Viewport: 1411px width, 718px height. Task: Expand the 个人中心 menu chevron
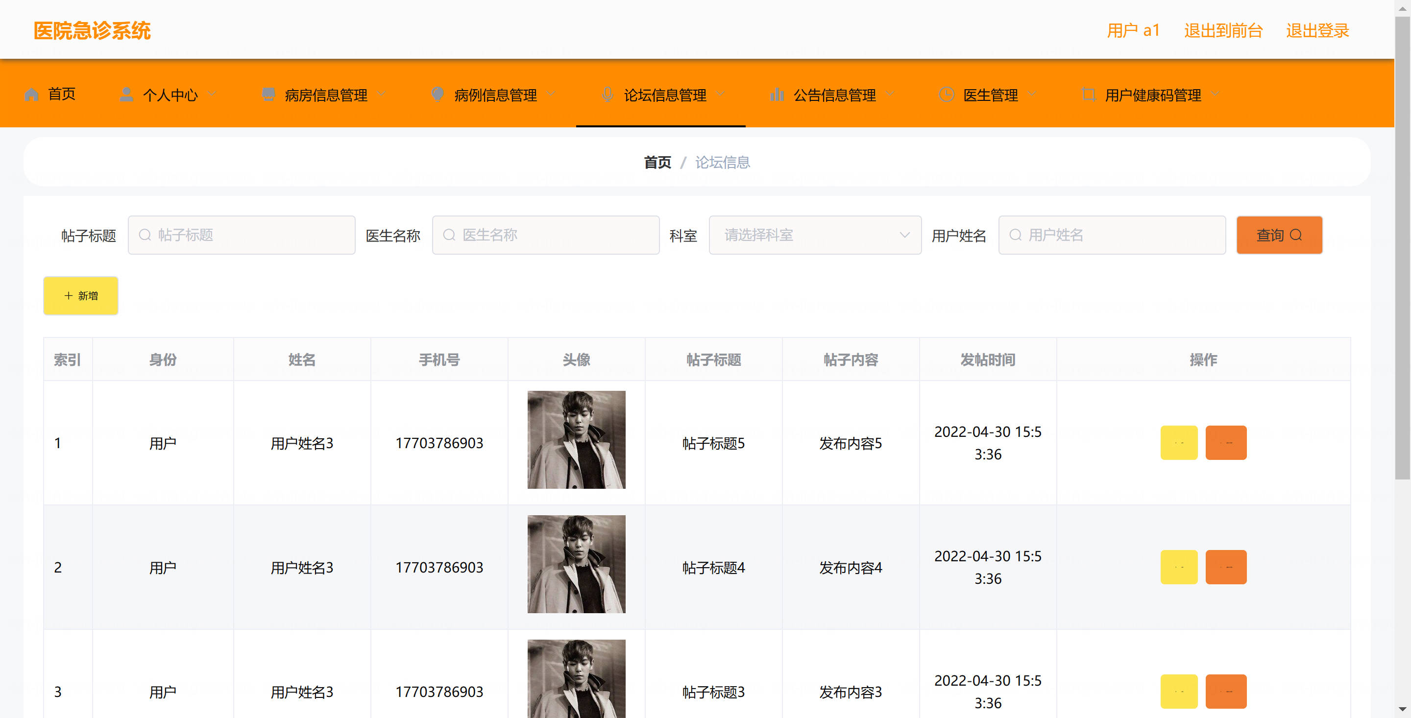tap(212, 94)
